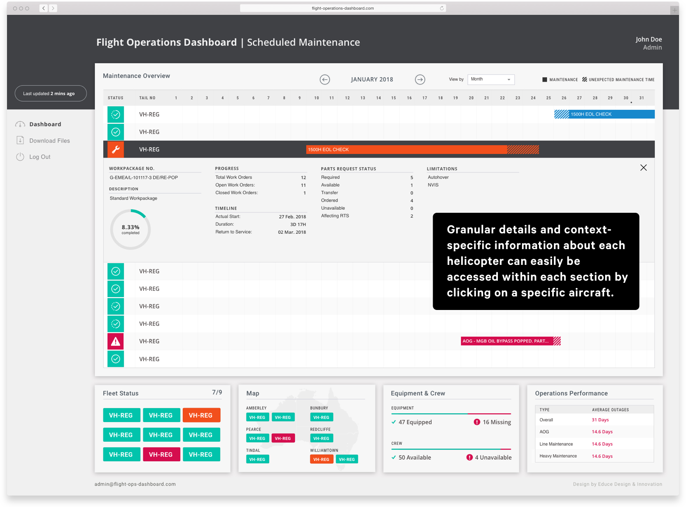Open the Dashboard menu item
This screenshot has height=507, width=686.
tap(45, 124)
